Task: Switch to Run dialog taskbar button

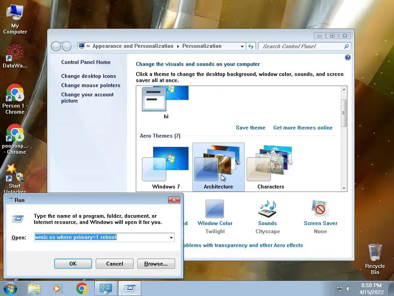Action: coord(129,288)
